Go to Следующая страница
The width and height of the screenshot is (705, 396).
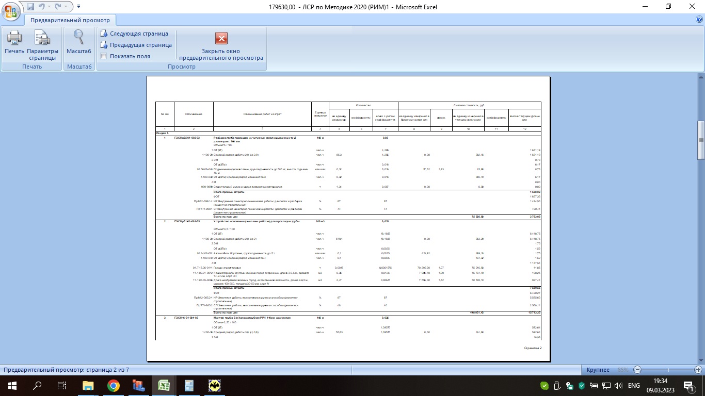134,34
